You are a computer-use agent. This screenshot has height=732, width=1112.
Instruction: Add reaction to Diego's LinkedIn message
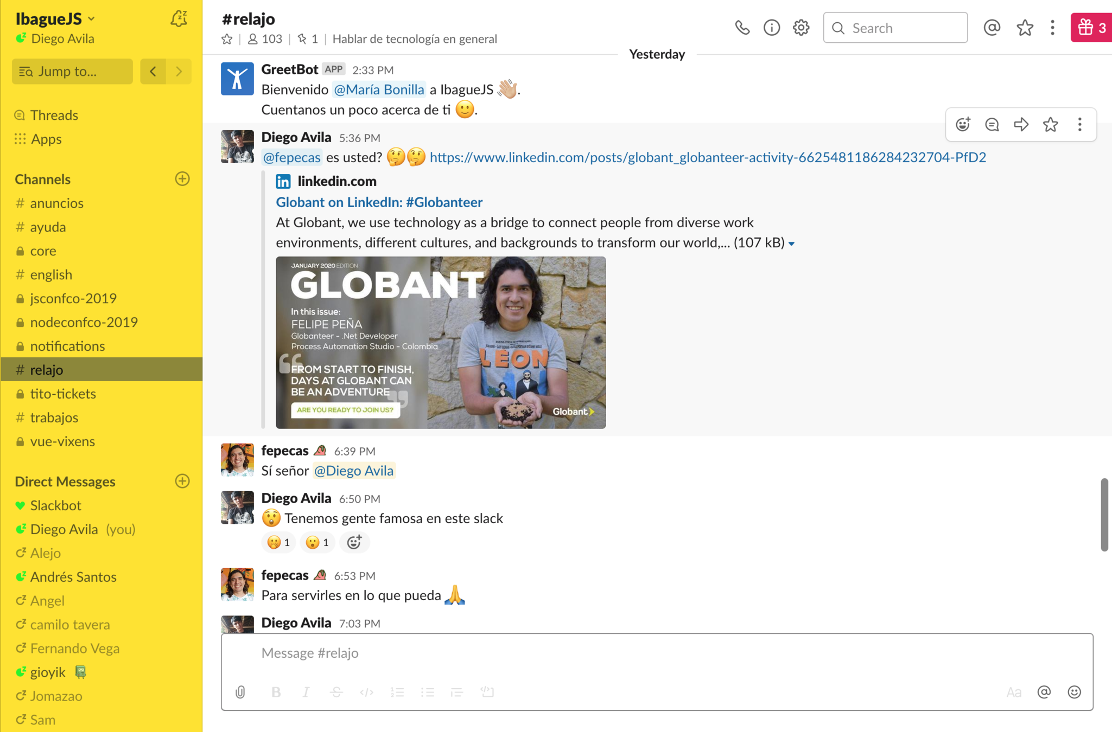click(x=963, y=125)
